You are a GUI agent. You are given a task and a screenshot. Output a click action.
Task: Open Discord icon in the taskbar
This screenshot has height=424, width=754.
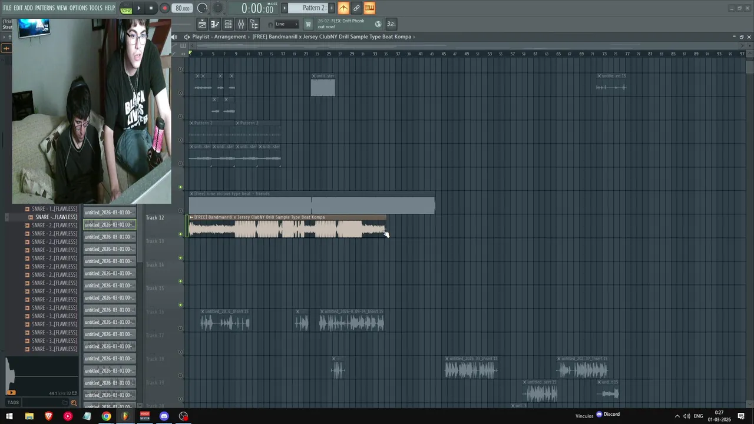pyautogui.click(x=164, y=416)
